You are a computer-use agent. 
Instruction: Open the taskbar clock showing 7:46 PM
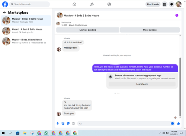[x=173, y=133]
